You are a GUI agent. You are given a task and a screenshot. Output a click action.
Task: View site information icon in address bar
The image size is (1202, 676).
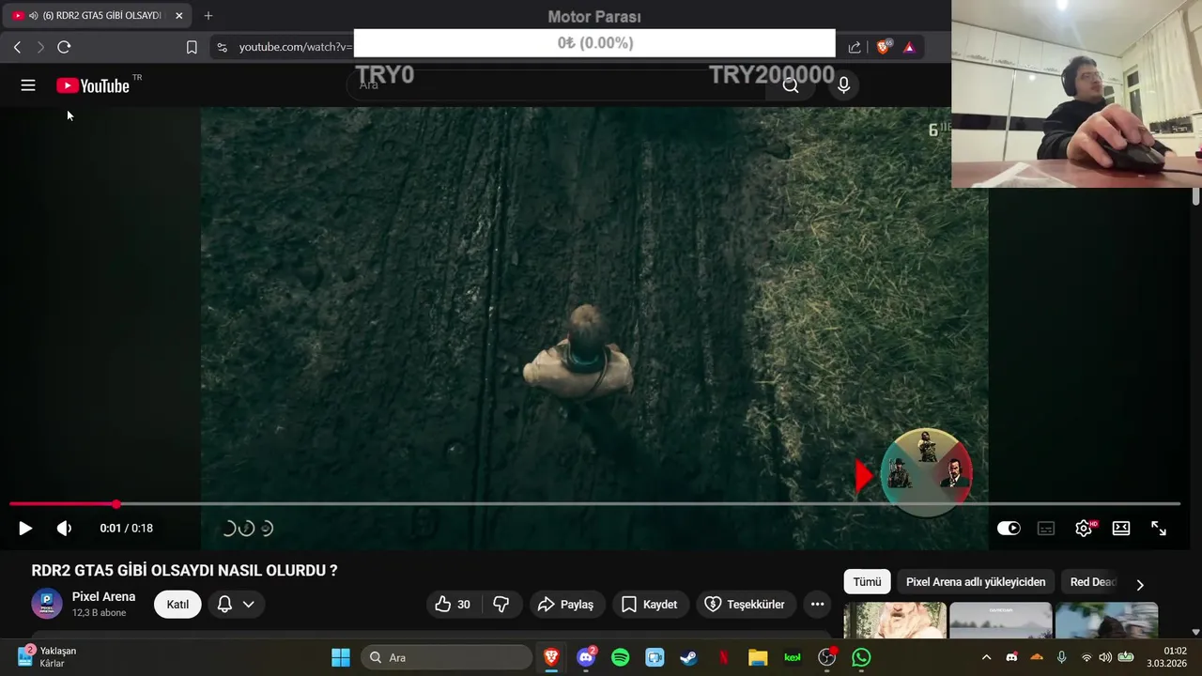pos(222,47)
